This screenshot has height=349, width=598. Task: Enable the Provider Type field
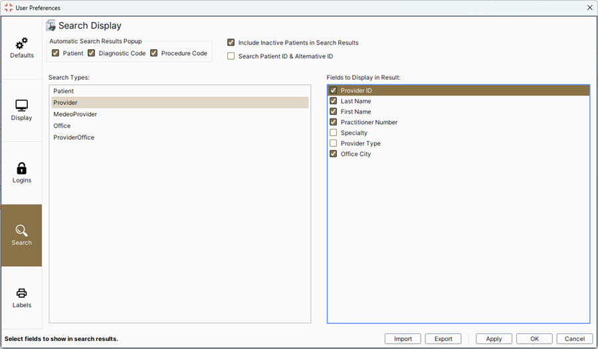click(334, 143)
